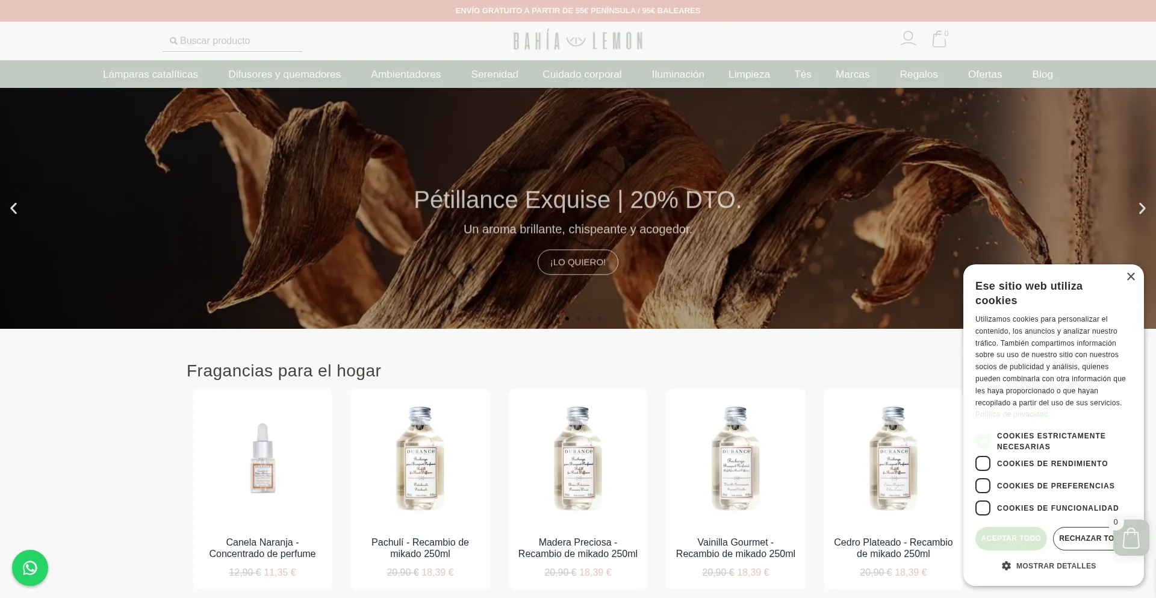Select the Ofertas menu item
Image resolution: width=1156 pixels, height=598 pixels.
985,74
